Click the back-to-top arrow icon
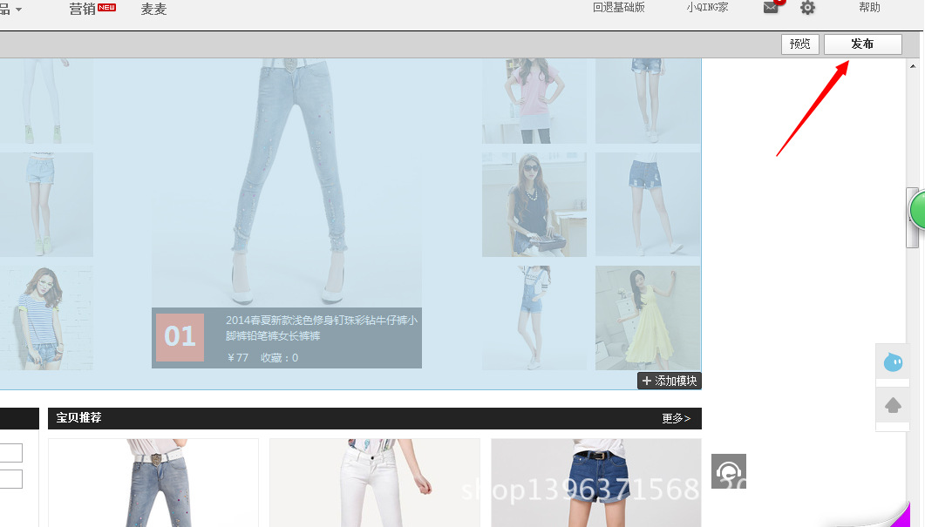Screen dimensions: 925x527 [893, 405]
